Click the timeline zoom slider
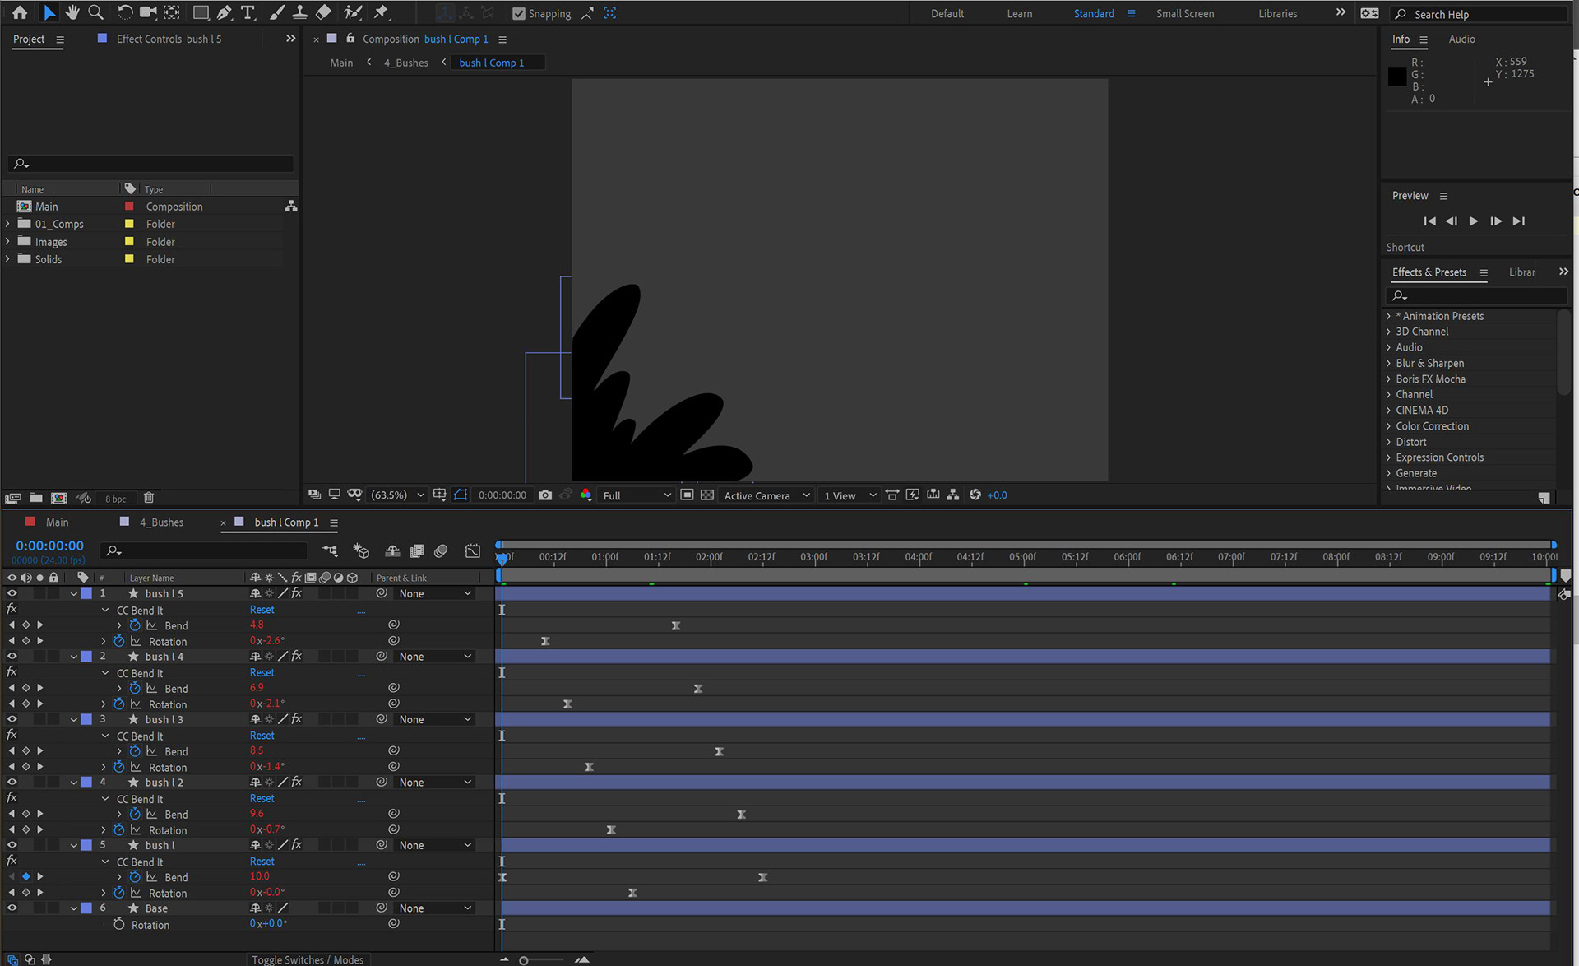 [524, 960]
